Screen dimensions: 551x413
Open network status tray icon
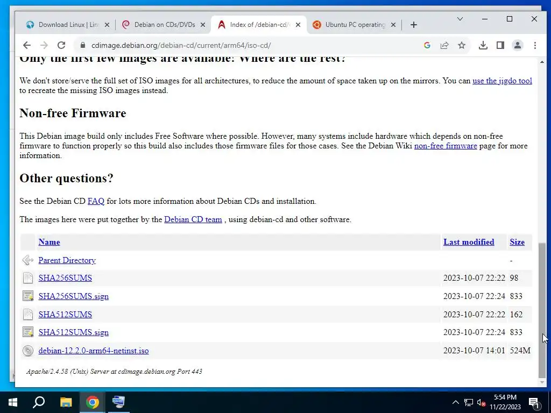(x=469, y=402)
